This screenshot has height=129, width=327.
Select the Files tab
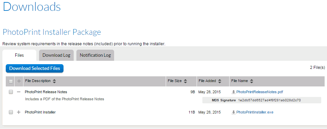[19, 55]
